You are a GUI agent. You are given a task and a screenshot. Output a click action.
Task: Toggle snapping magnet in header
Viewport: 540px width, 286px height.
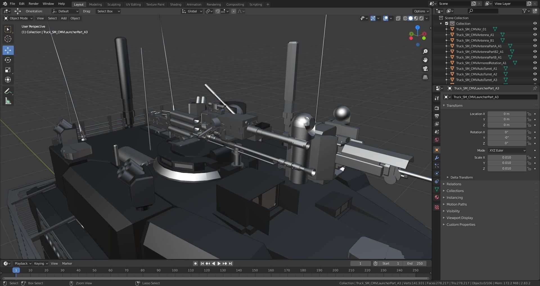(218, 11)
